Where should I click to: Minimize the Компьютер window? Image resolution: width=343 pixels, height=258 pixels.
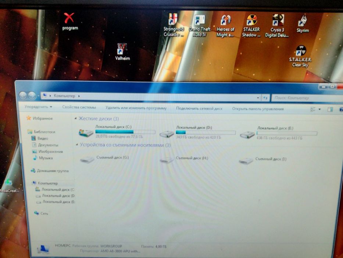point(324,87)
